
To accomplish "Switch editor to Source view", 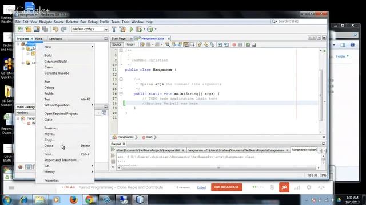I will (x=117, y=44).
